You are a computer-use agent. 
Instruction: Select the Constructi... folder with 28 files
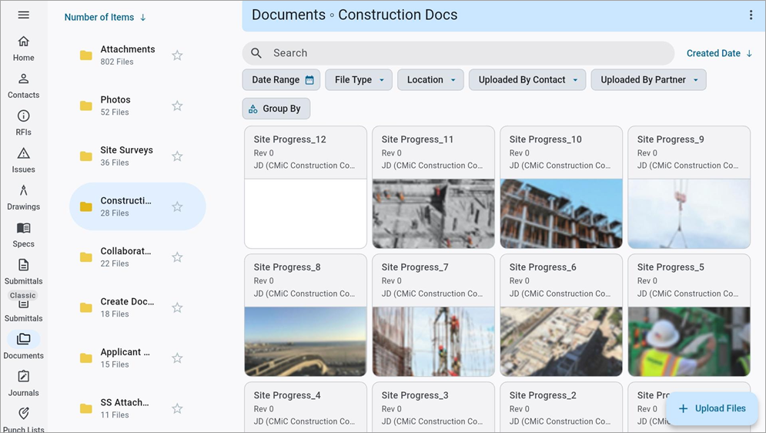pyautogui.click(x=137, y=206)
